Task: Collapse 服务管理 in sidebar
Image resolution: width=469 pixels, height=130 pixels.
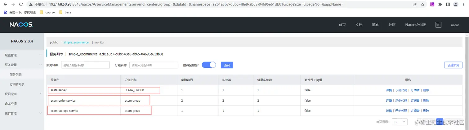Action: click(x=22, y=65)
